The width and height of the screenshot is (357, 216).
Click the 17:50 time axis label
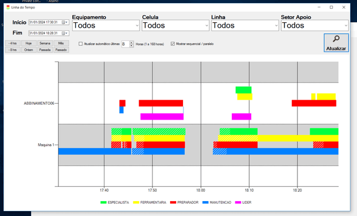point(152,191)
